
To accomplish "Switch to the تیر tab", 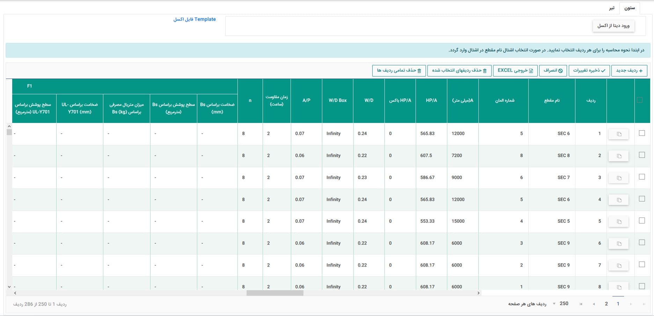I will pos(611,8).
